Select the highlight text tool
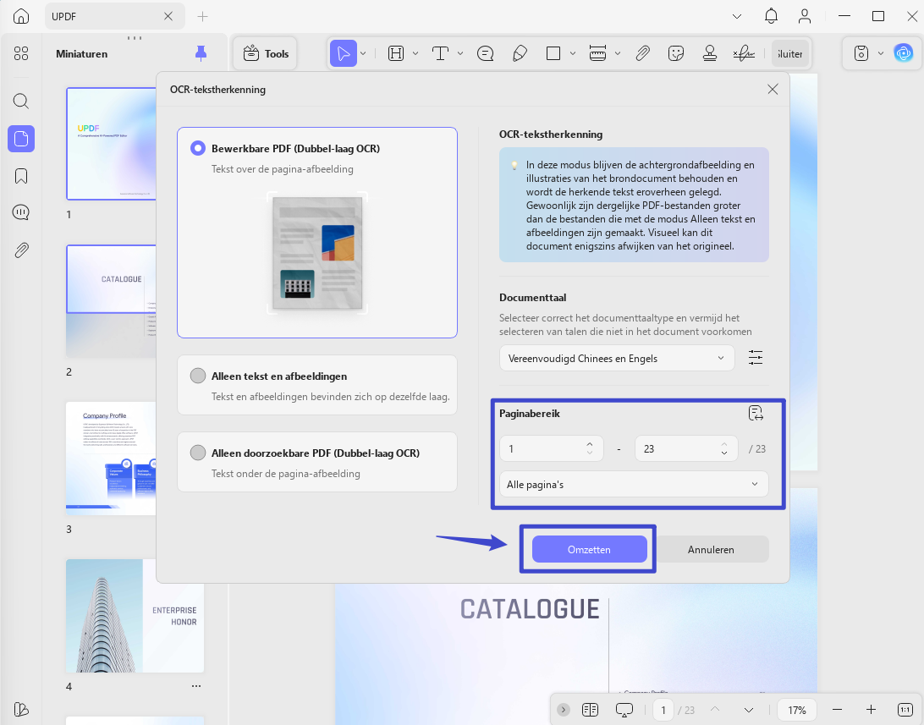 click(396, 53)
